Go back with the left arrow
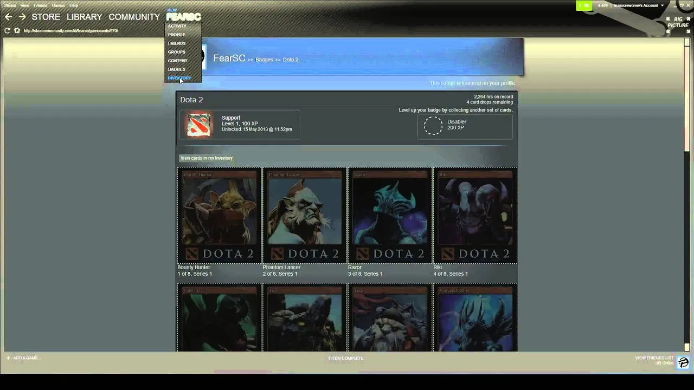 8,17
